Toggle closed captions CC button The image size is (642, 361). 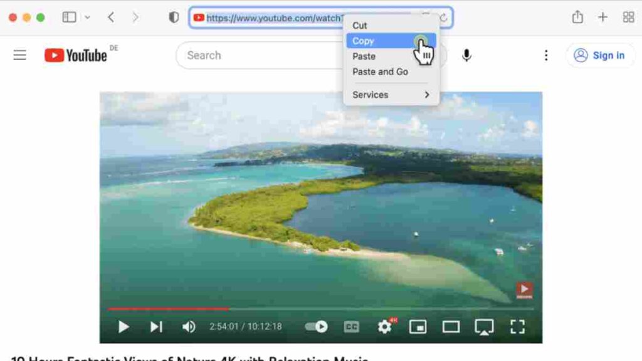[x=351, y=327]
